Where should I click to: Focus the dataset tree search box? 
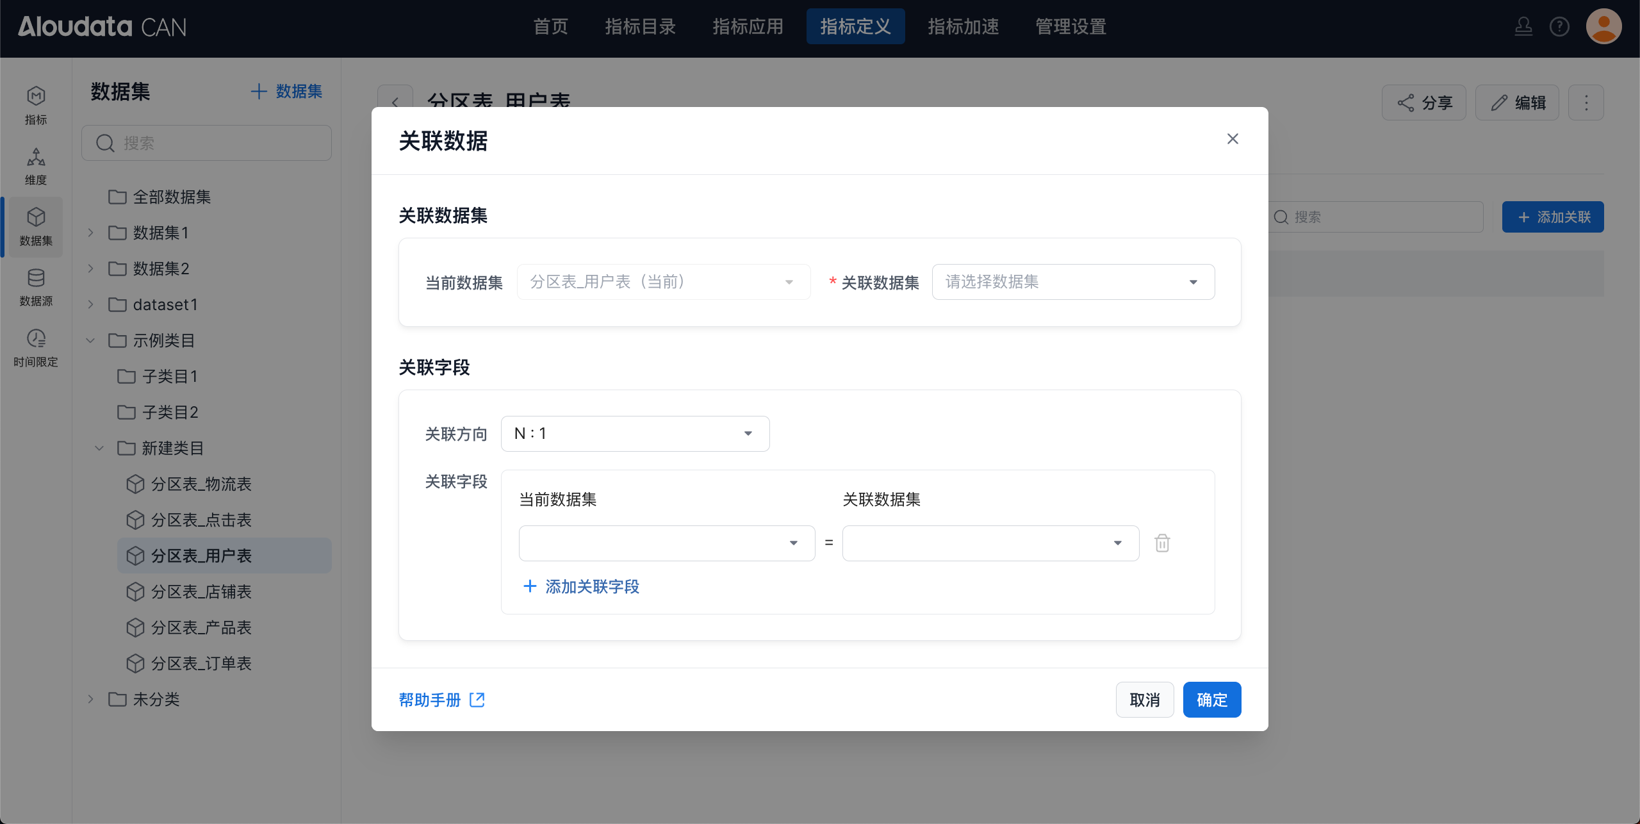pyautogui.click(x=206, y=143)
